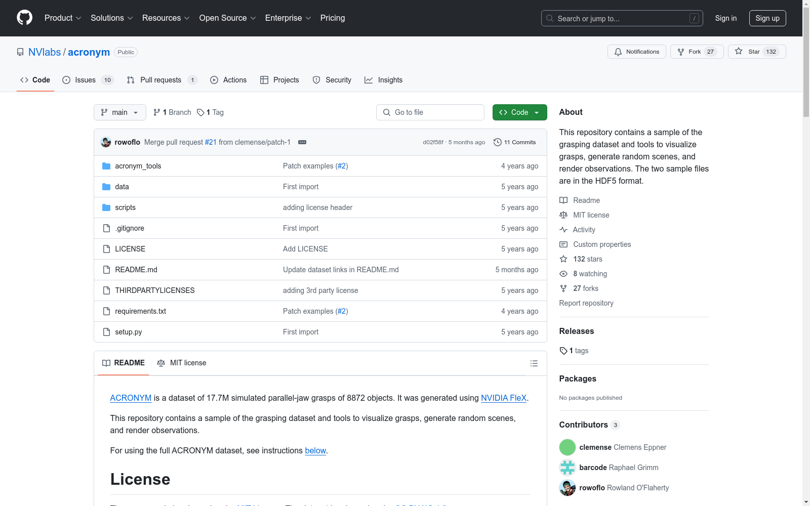
Task: Star the acronym repository
Action: coord(757,52)
